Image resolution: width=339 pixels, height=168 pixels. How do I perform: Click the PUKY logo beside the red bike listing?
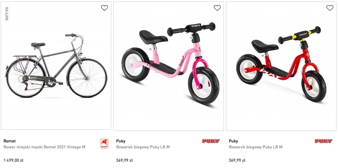[324, 141]
